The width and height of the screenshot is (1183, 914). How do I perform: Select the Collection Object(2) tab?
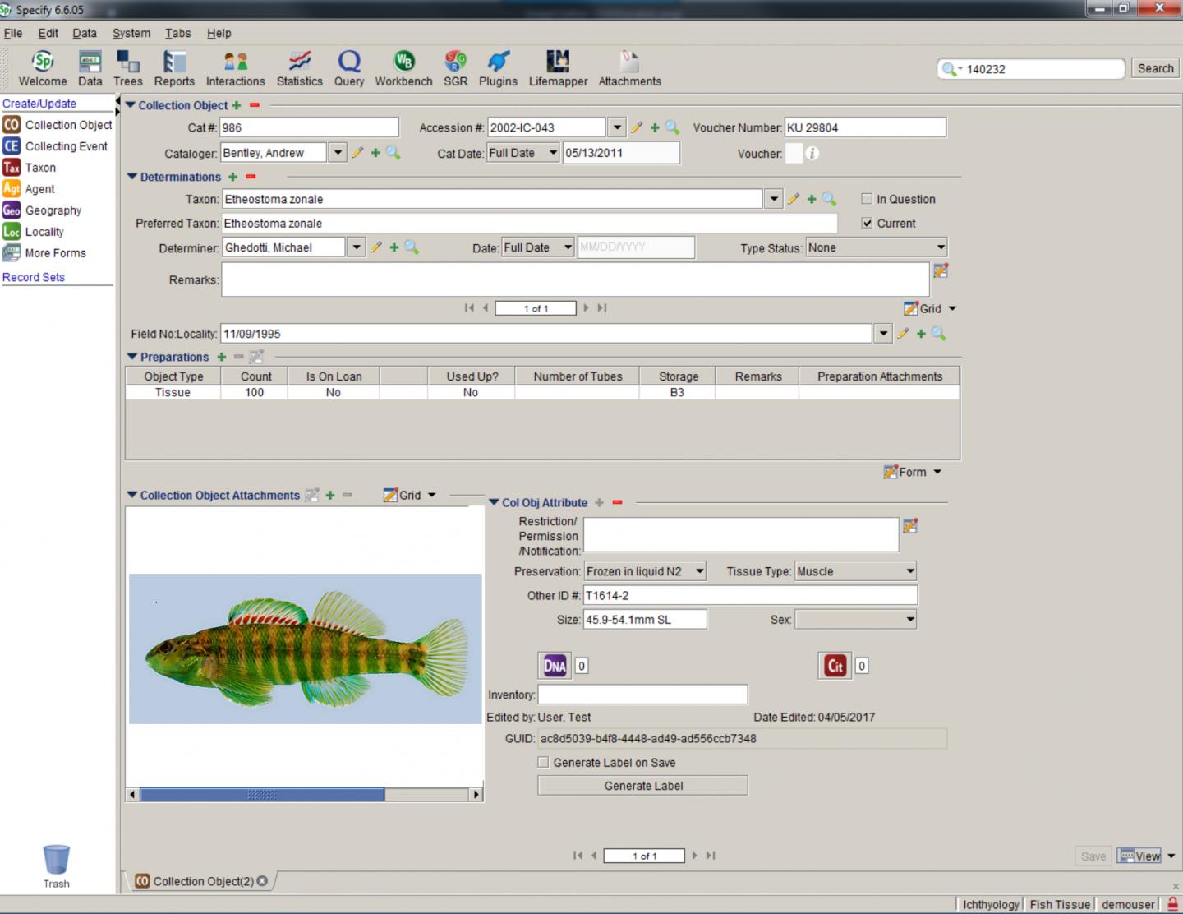coord(200,880)
